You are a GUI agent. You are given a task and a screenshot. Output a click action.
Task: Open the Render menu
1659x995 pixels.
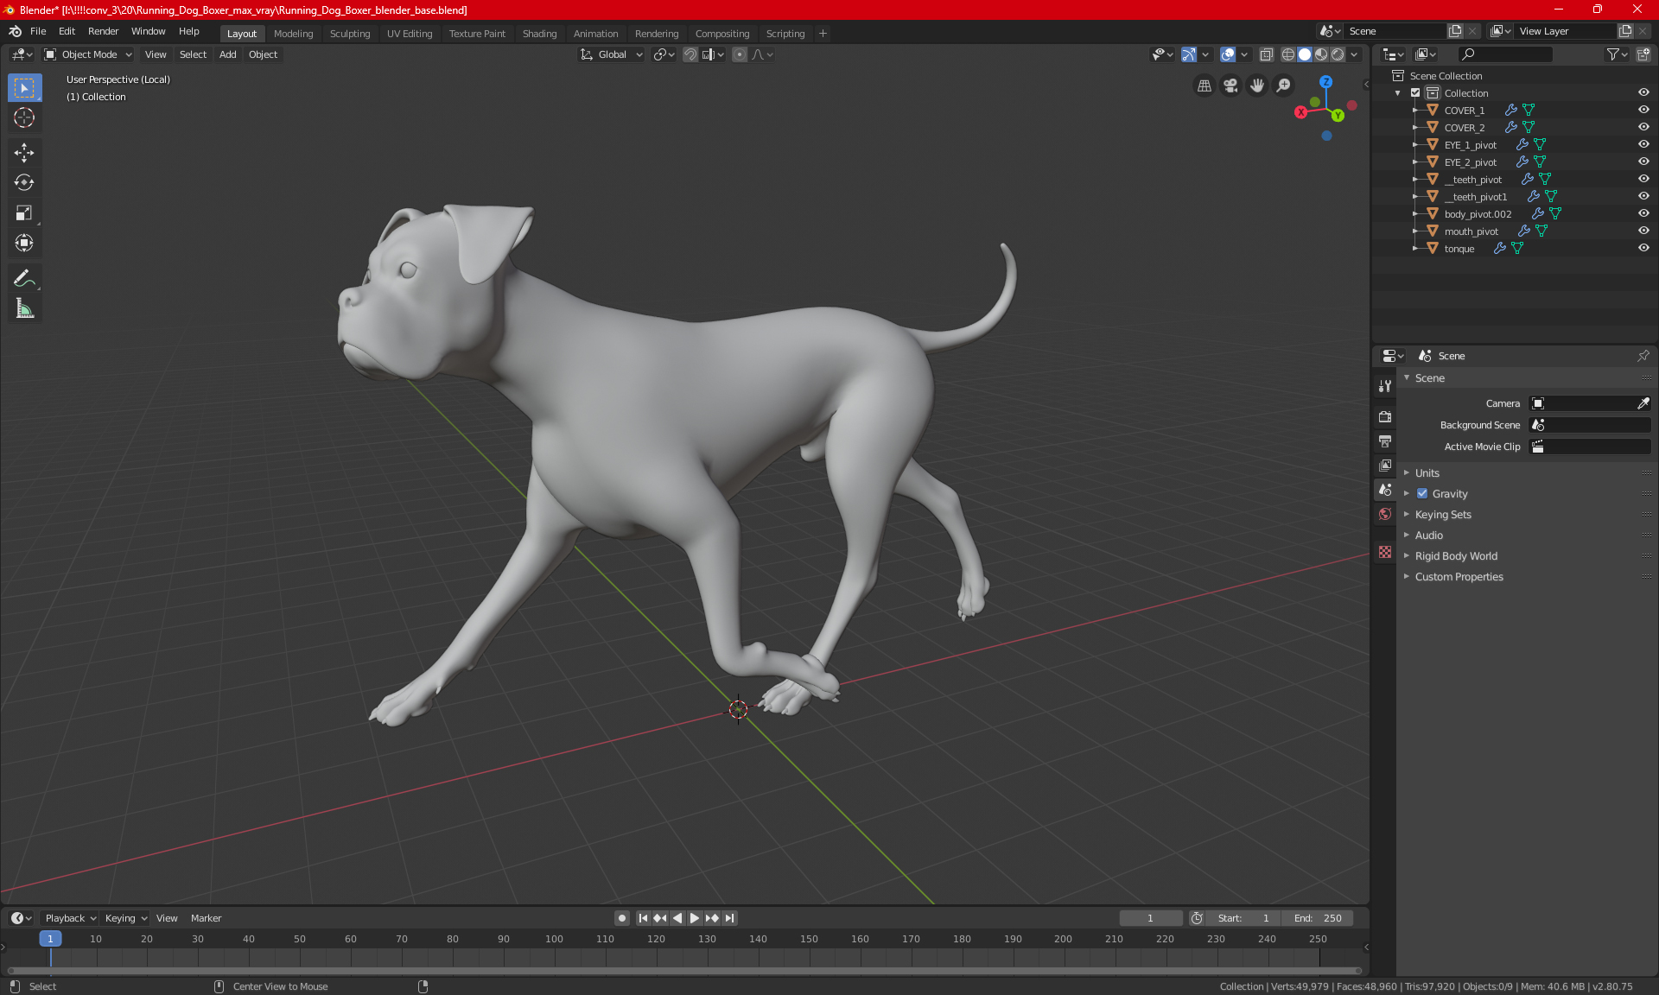103,31
